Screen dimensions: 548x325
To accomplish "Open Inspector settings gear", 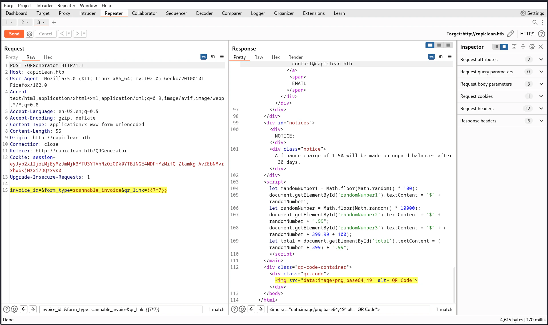I will (532, 47).
